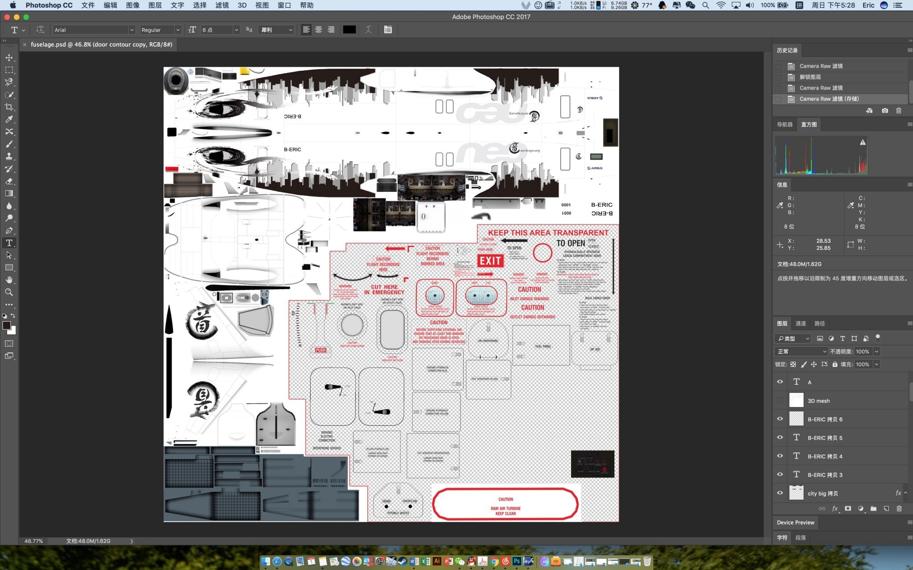
Task: Click the foreground color swatch
Action: [6, 326]
